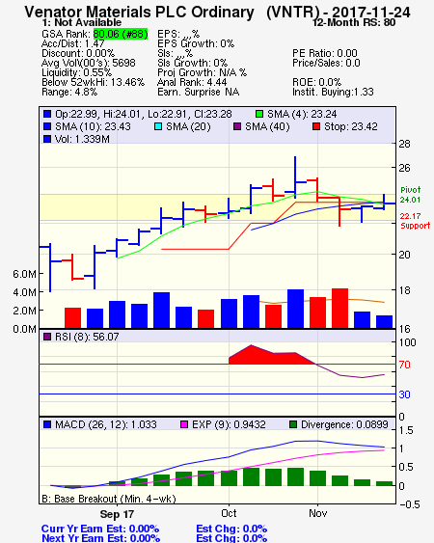Click the 1: Not Available label
This screenshot has height=543, width=434.
coord(81,23)
